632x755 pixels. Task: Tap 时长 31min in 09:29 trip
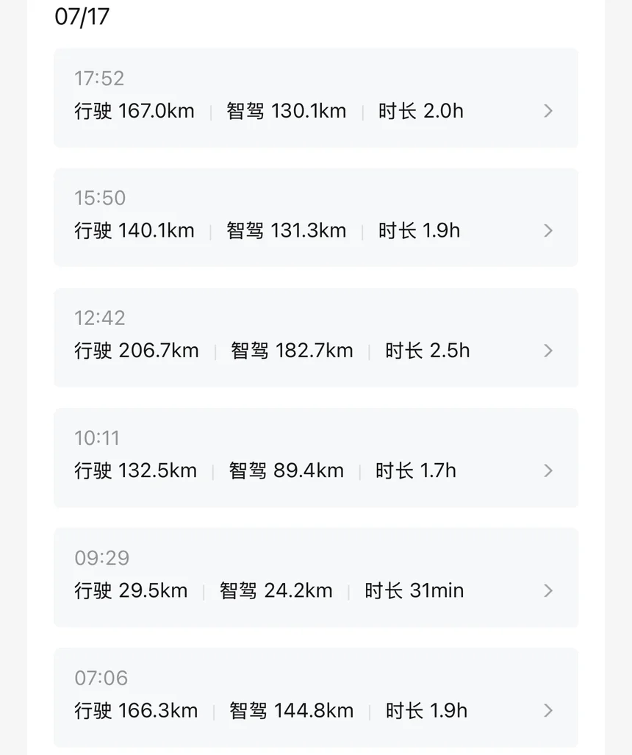414,591
